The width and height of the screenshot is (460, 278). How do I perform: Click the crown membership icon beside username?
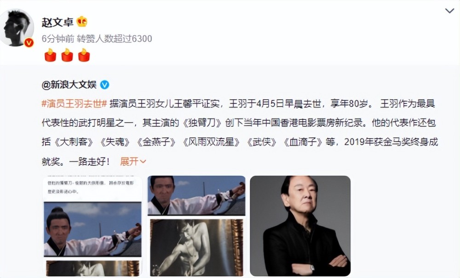[x=82, y=22]
